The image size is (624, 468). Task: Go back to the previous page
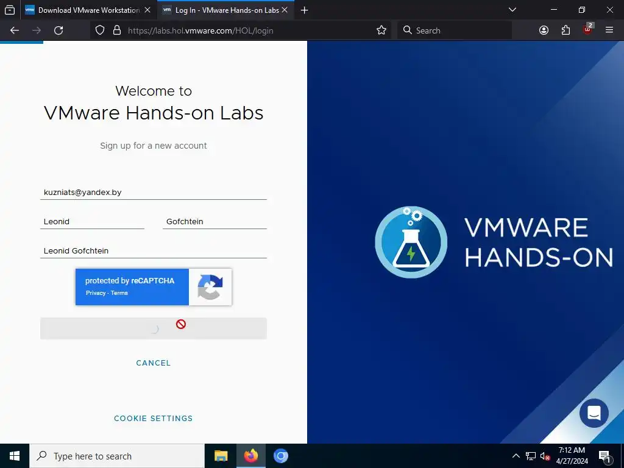point(15,30)
